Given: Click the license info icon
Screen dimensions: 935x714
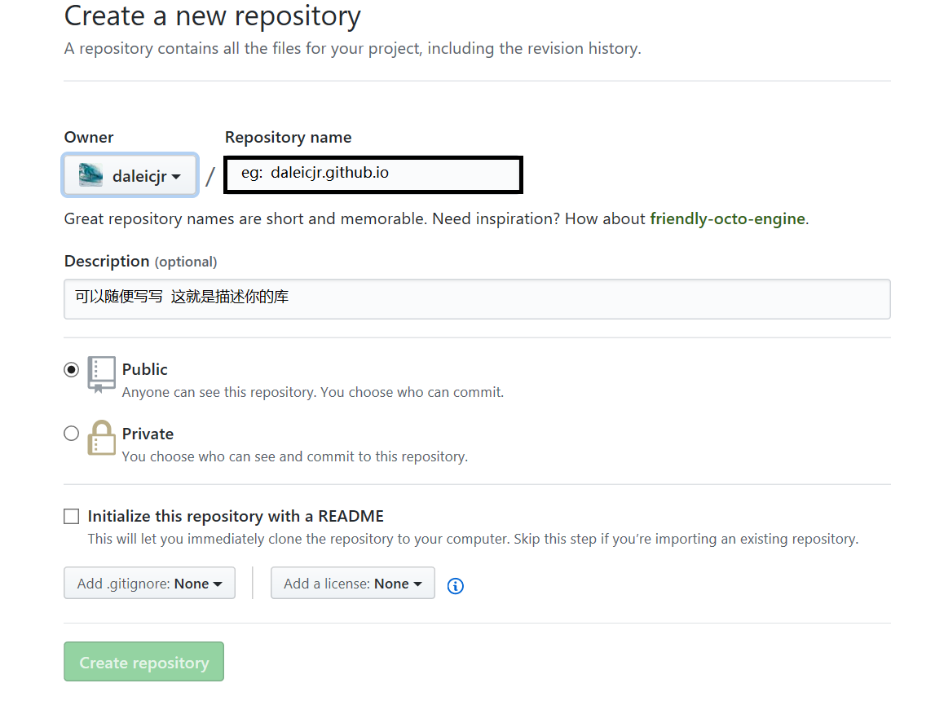Looking at the screenshot, I should pyautogui.click(x=456, y=586).
